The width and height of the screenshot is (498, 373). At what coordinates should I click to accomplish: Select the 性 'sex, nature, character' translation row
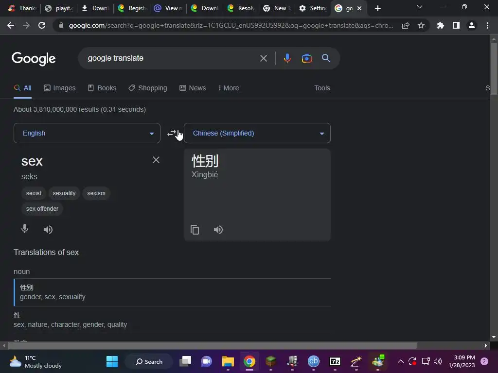click(172, 320)
